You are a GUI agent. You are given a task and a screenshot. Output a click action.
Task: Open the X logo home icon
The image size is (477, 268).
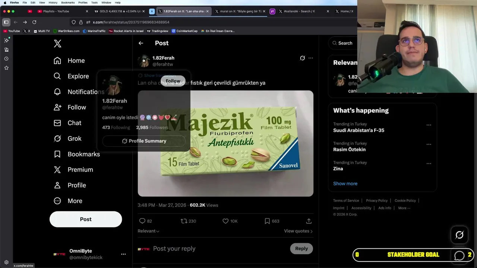pos(57,44)
